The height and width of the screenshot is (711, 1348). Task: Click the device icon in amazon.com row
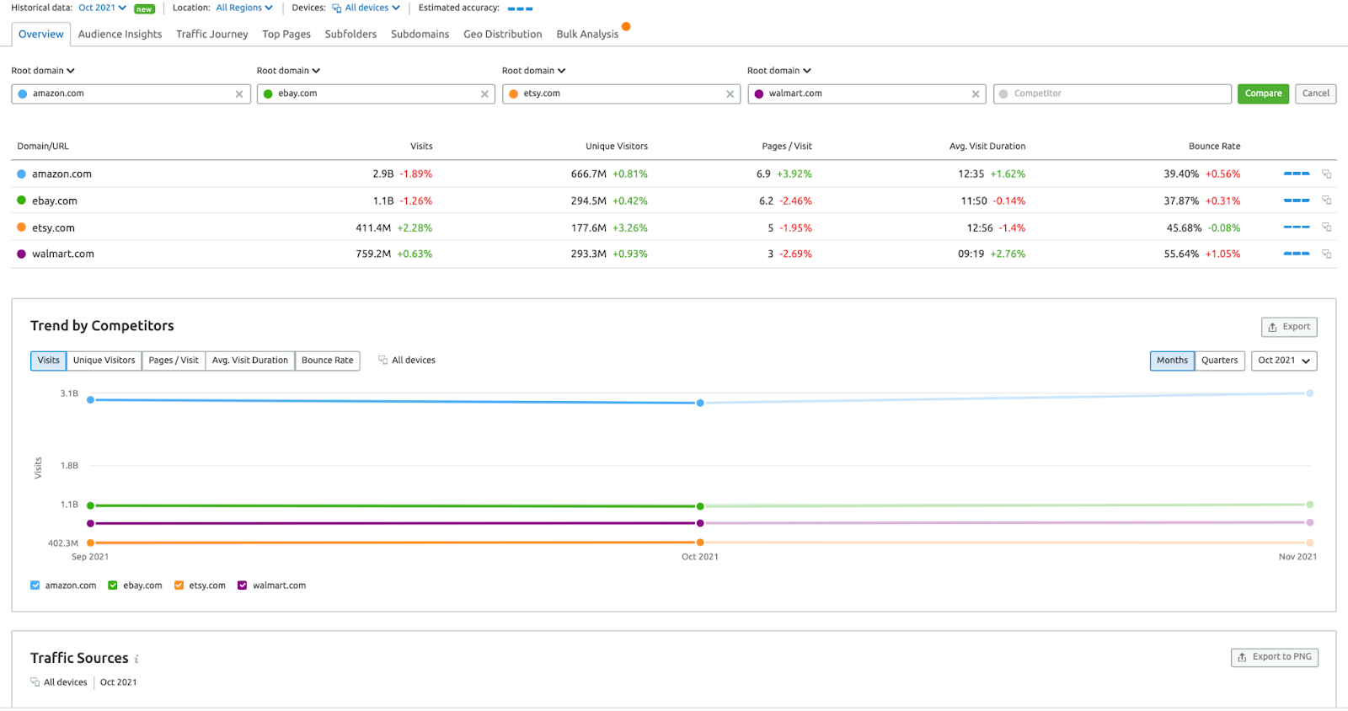(x=1326, y=174)
